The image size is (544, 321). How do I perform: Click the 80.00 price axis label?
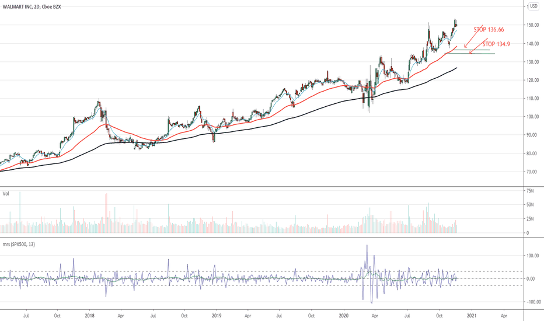532,153
